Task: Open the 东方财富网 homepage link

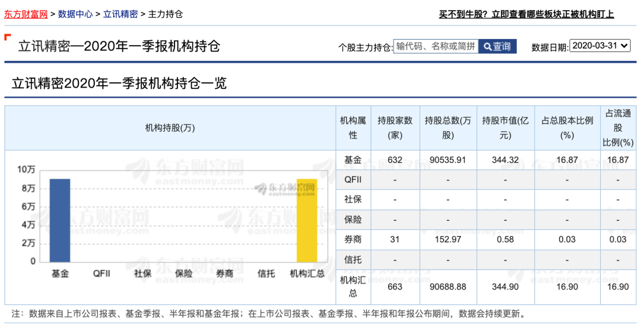Action: pyautogui.click(x=26, y=14)
